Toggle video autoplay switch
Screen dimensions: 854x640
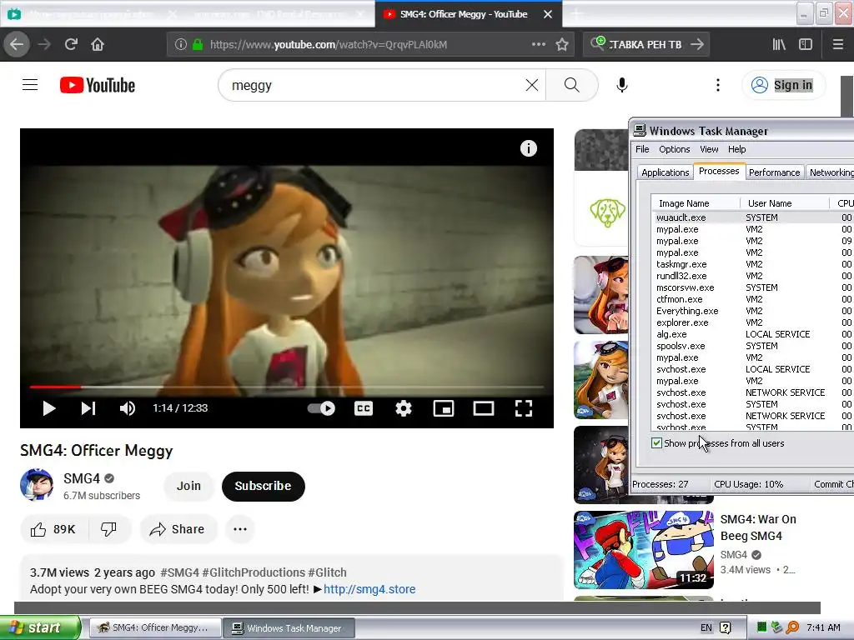[321, 408]
